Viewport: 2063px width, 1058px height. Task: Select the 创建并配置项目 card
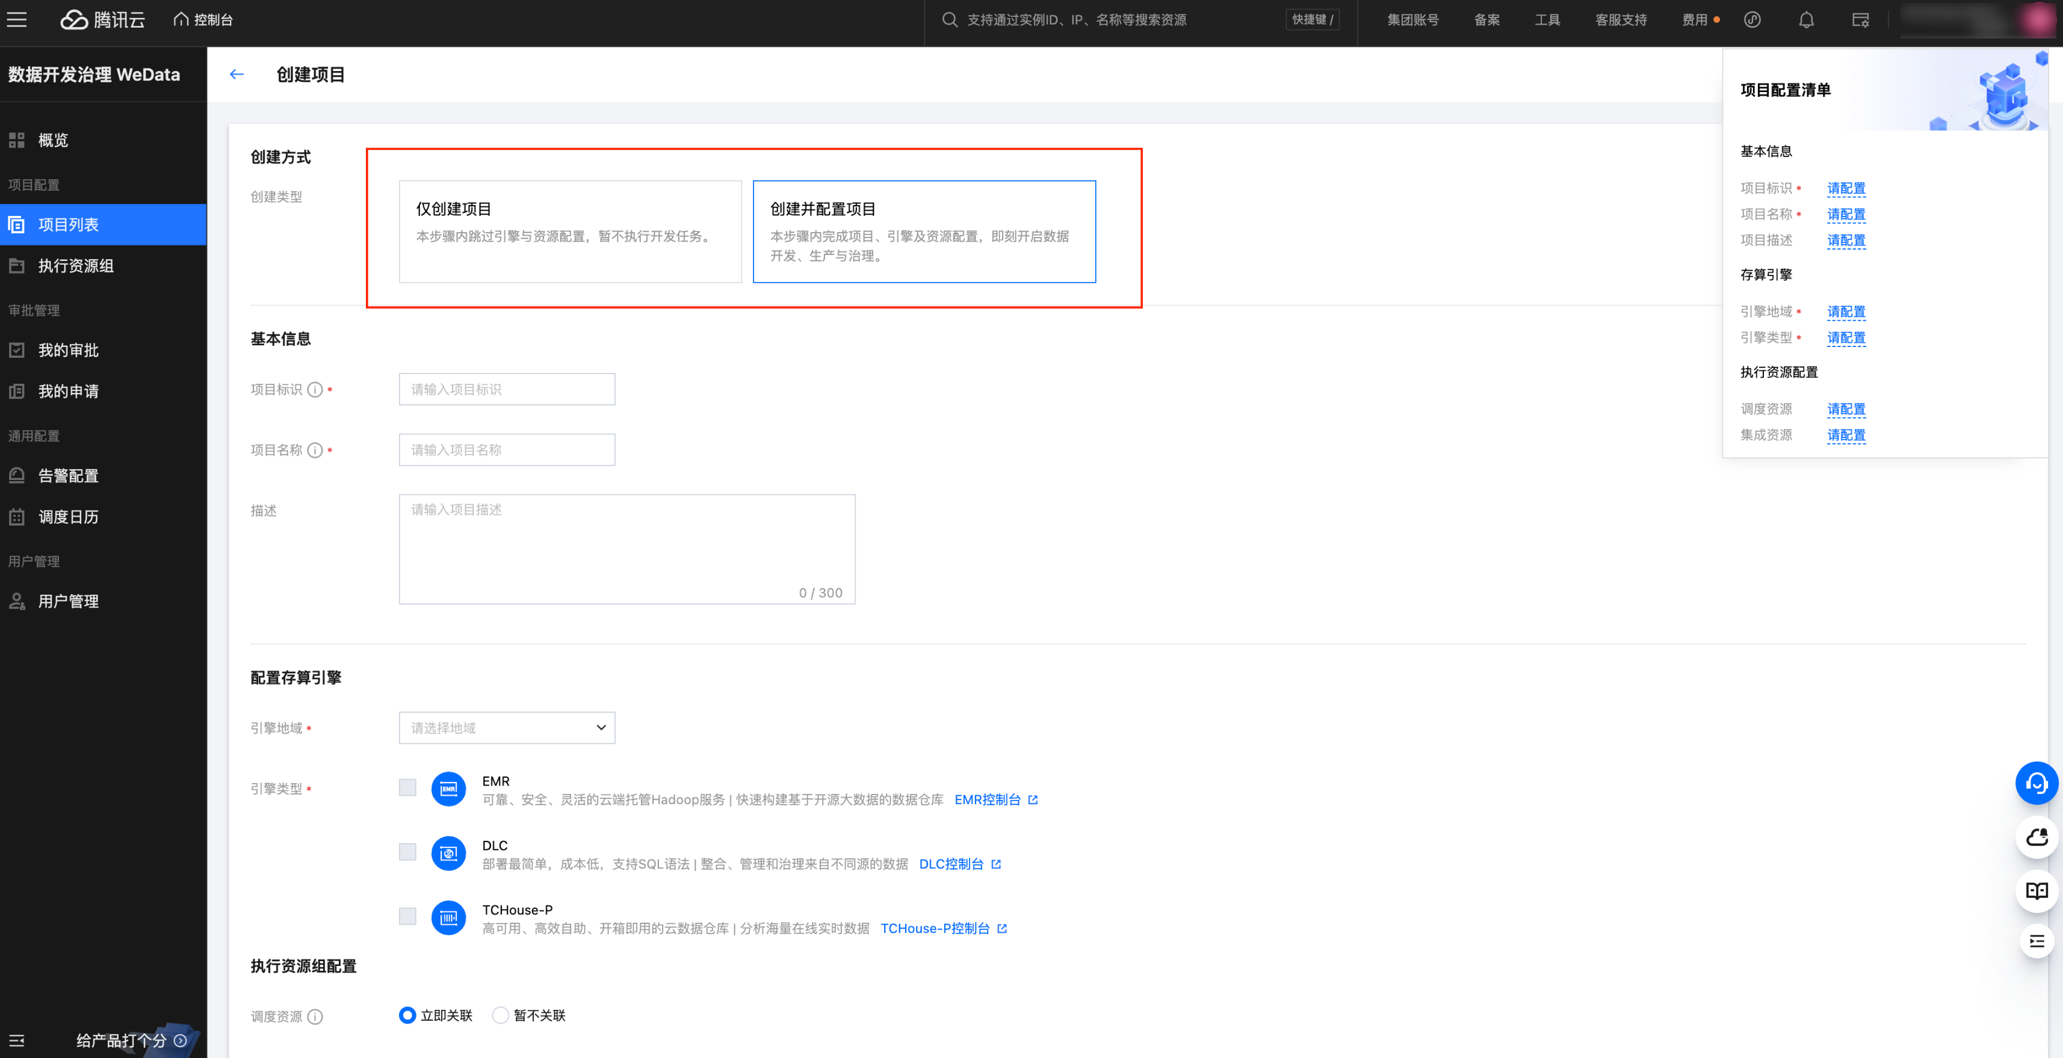(924, 232)
